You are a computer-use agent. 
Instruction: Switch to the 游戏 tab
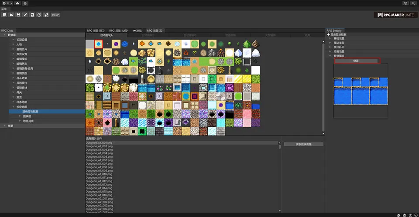click(137, 31)
